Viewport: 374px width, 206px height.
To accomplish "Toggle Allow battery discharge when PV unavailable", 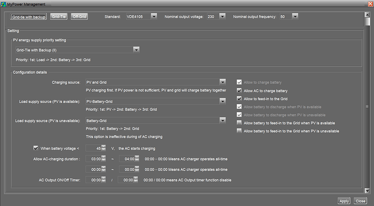I will coord(239,115).
